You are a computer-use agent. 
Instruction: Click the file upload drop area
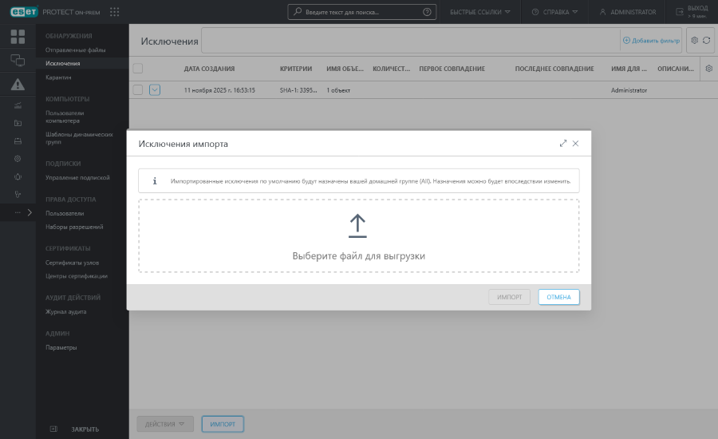coord(359,236)
